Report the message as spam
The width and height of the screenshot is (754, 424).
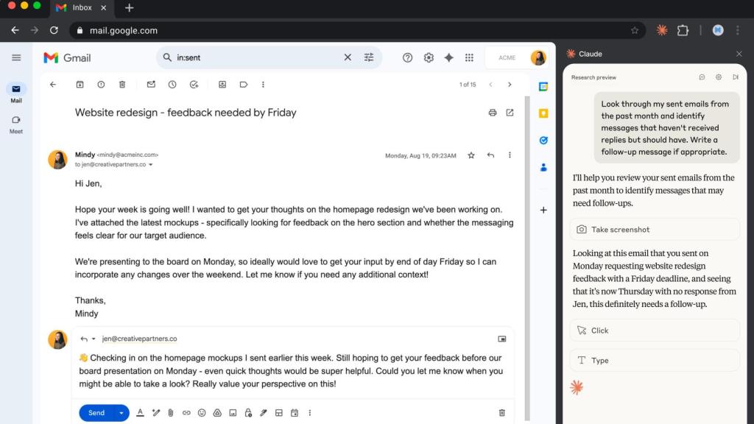click(x=101, y=85)
